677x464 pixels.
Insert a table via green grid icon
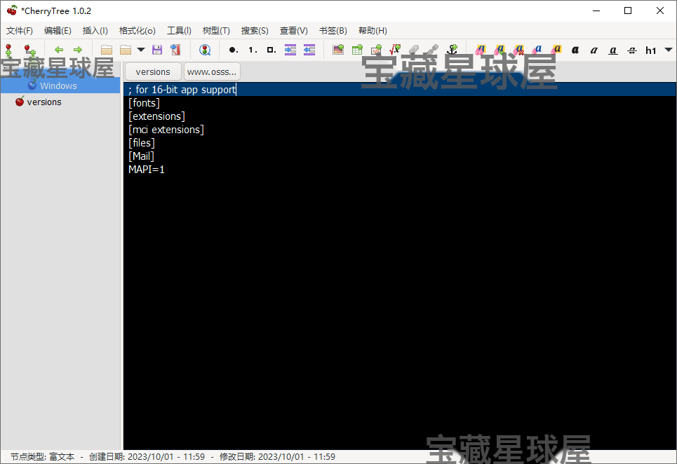[x=357, y=50]
